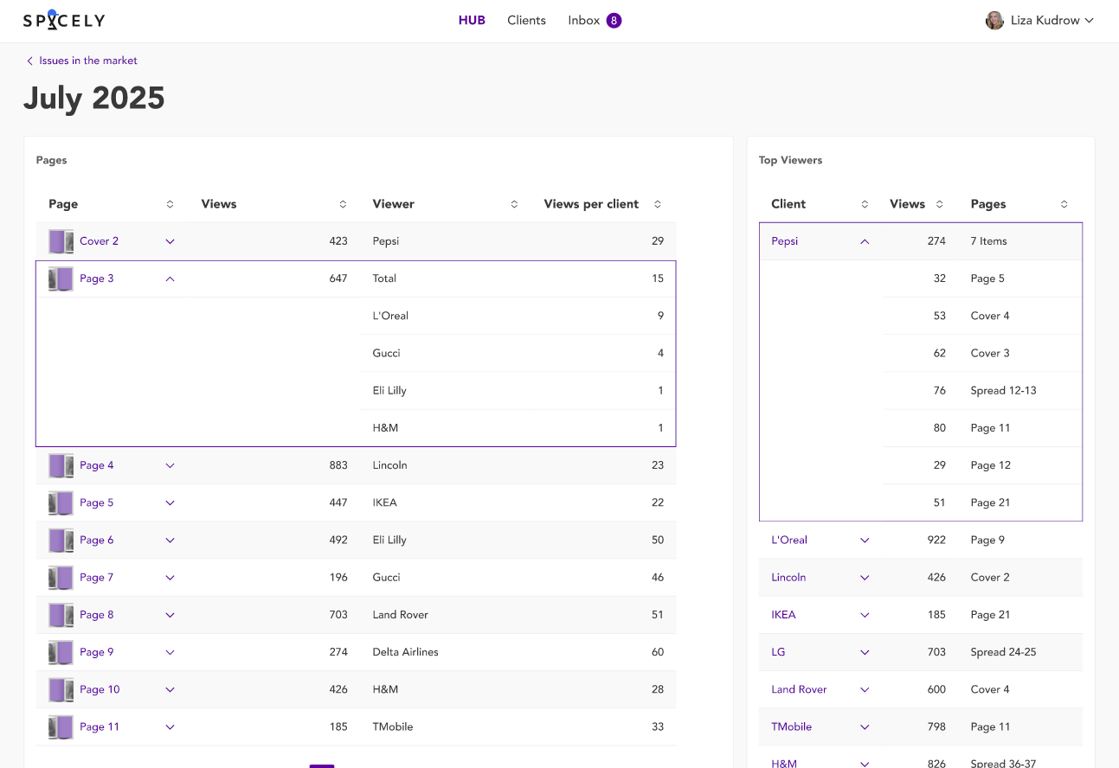Click Liza Kudrow's avatar photo

[x=994, y=21]
